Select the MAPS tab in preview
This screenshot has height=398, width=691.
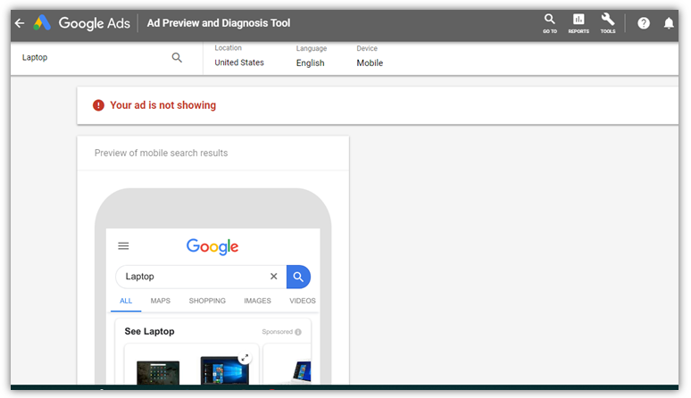click(x=161, y=301)
